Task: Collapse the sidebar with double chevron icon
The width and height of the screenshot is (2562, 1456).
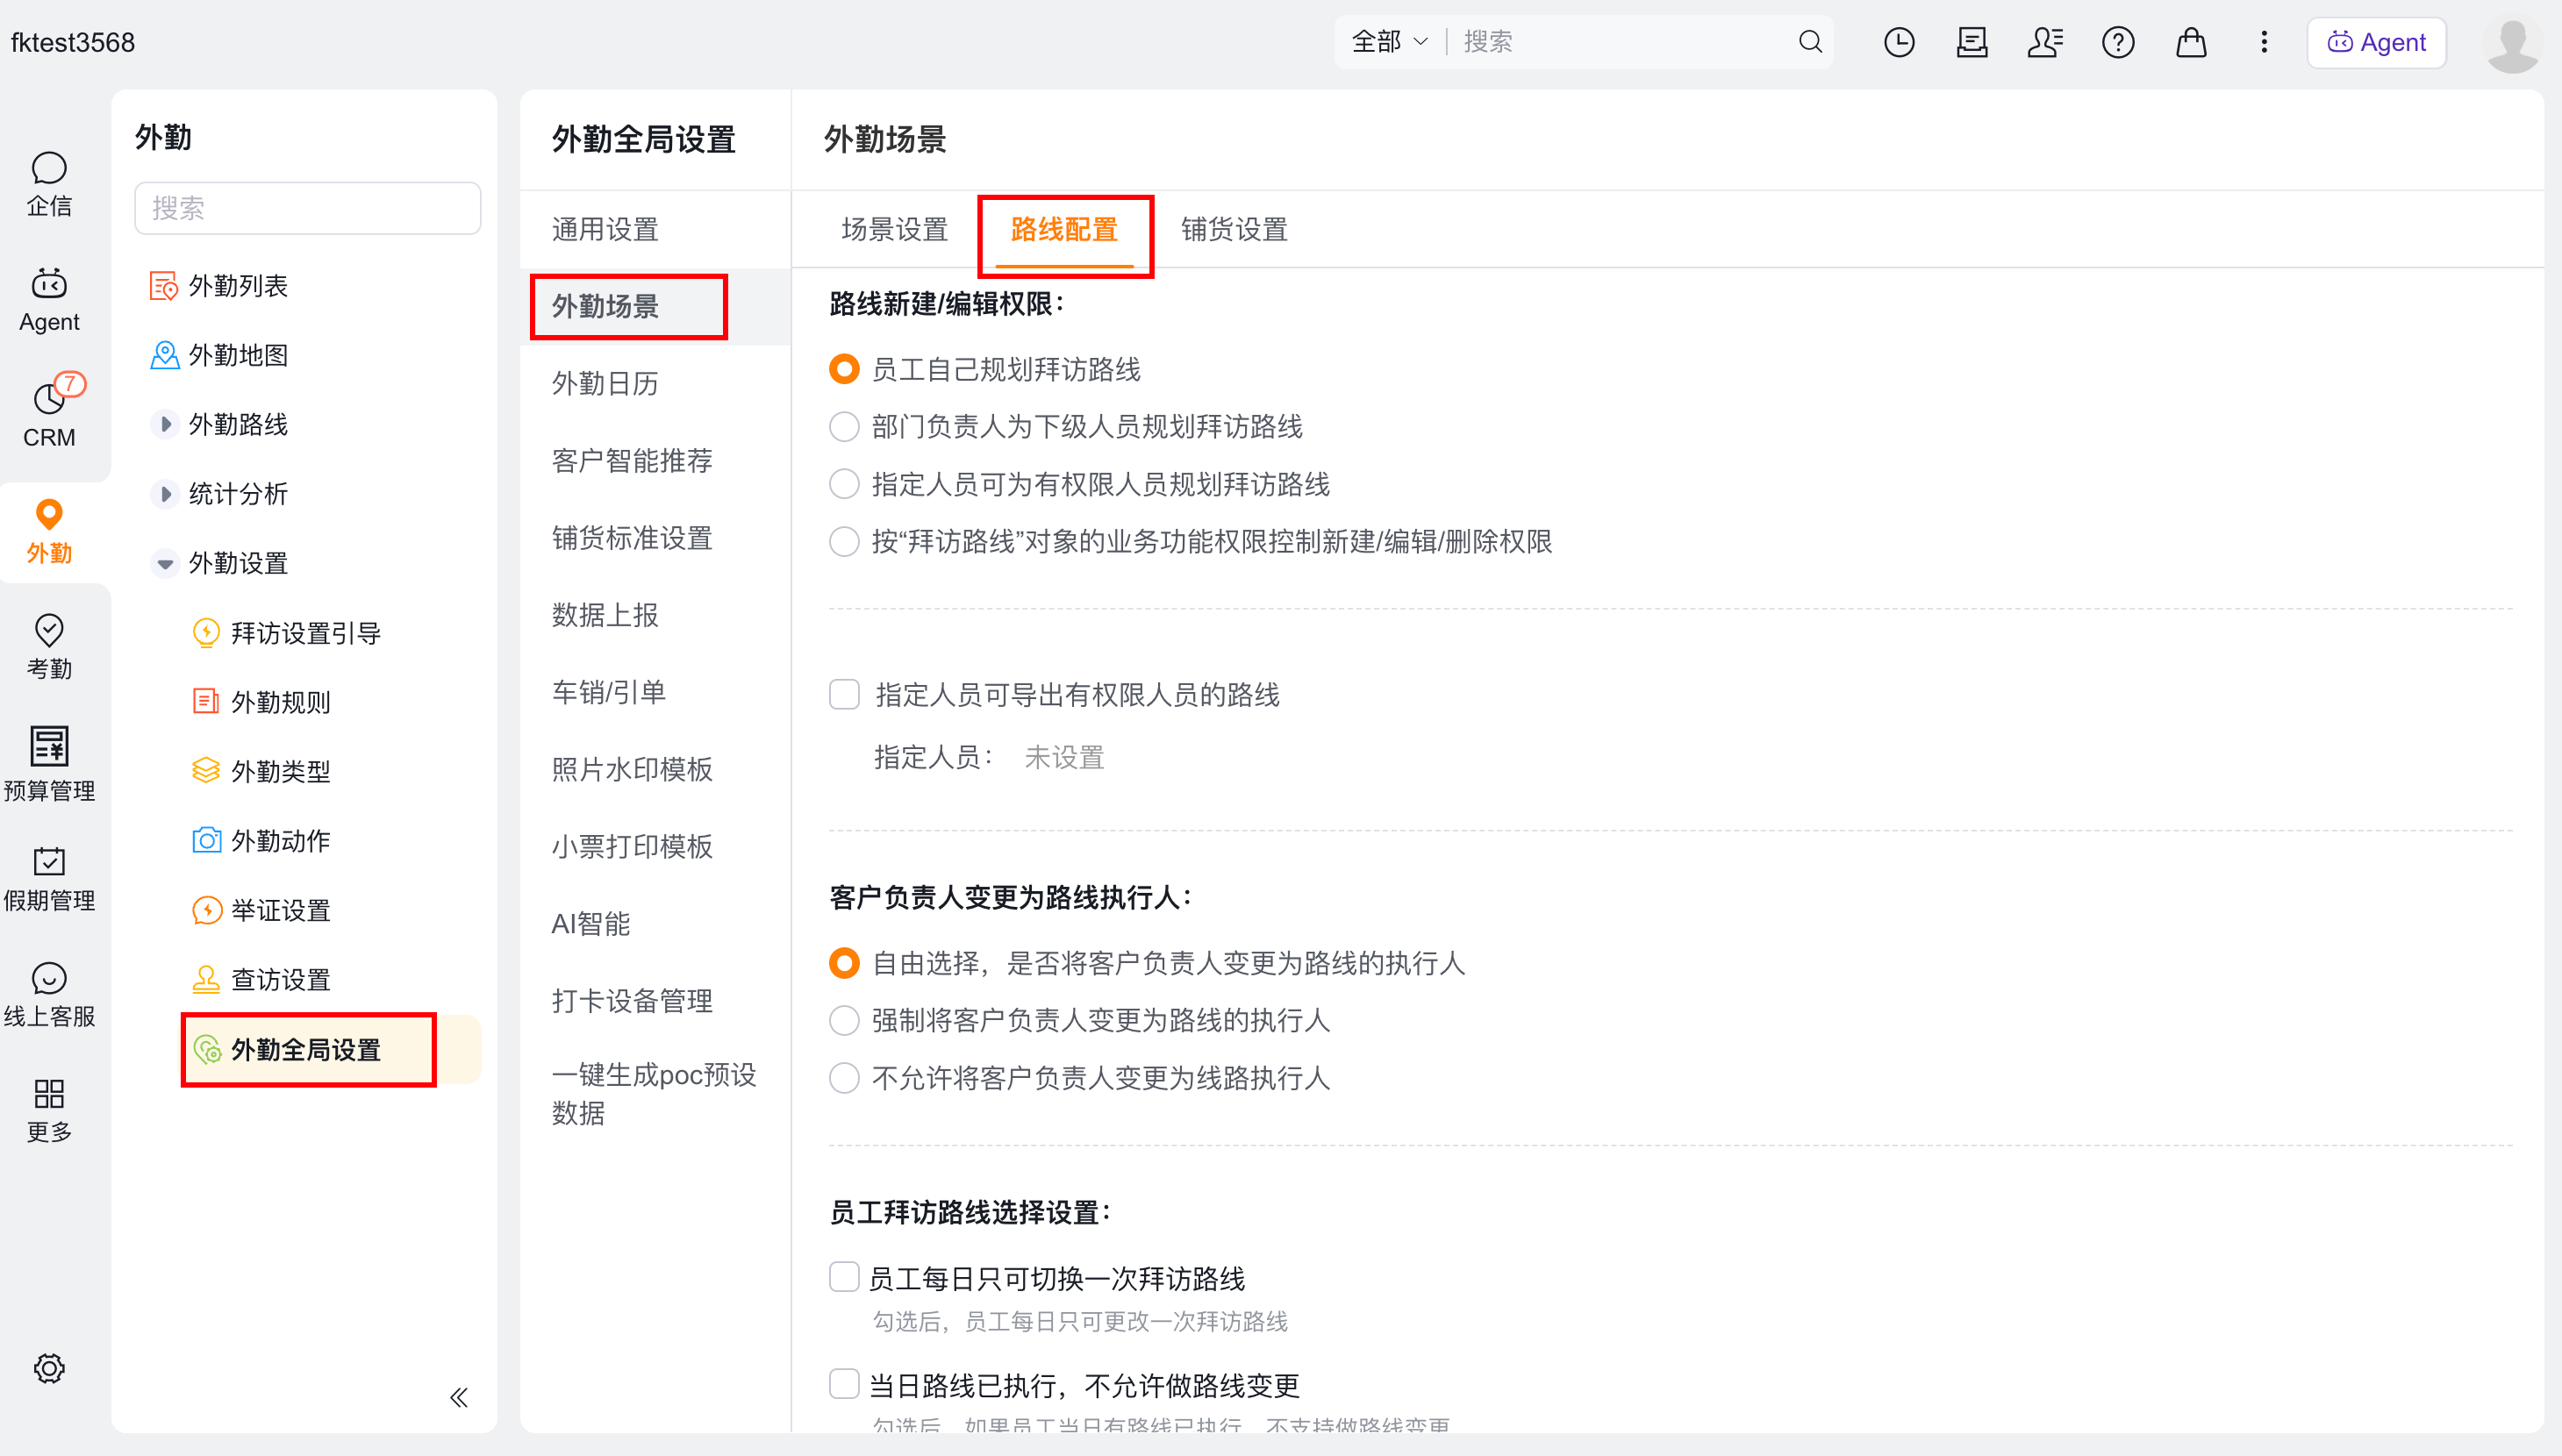Action: [459, 1397]
